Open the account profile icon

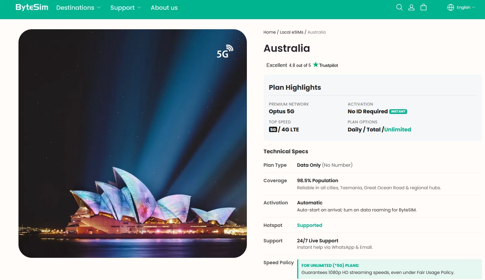(411, 7)
